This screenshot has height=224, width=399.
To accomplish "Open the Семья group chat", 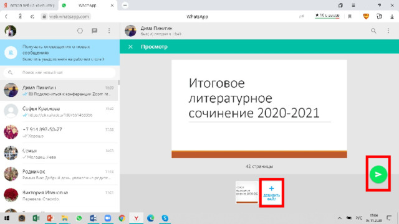I will tap(59, 154).
